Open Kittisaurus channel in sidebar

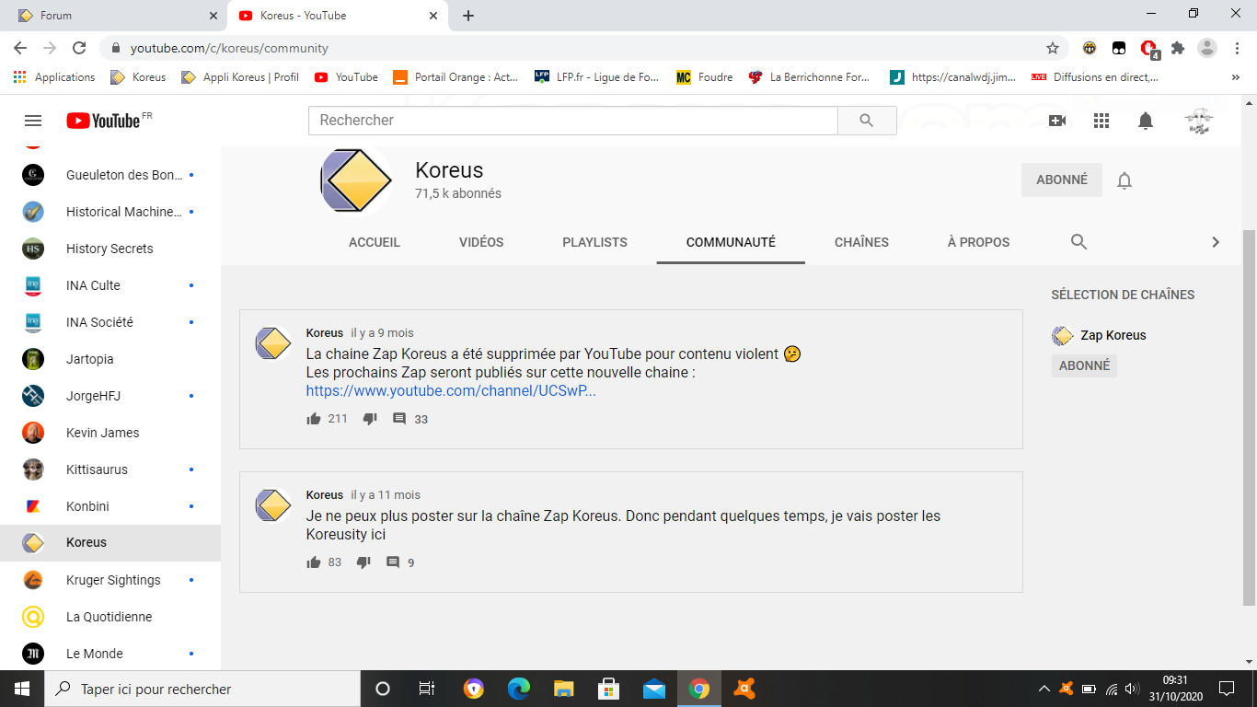pyautogui.click(x=97, y=469)
